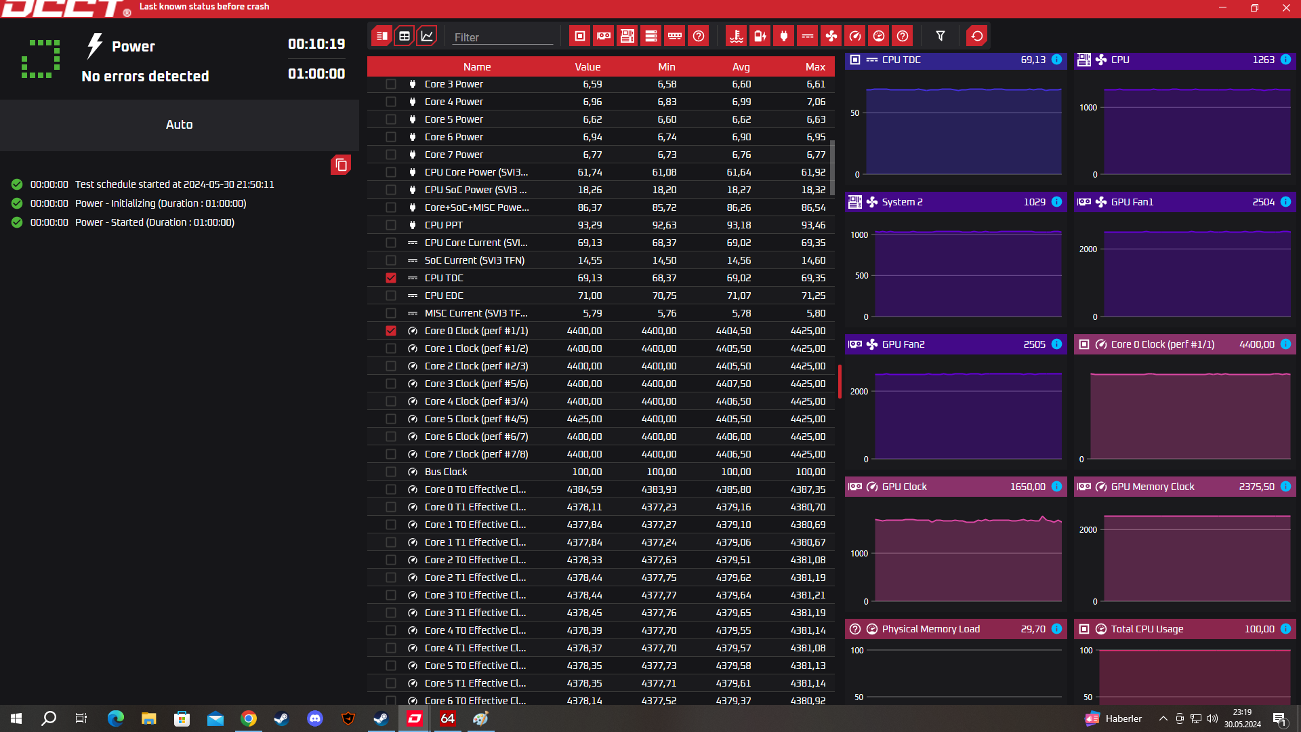1301x732 pixels.
Task: Click the Filter text field
Action: pos(502,37)
